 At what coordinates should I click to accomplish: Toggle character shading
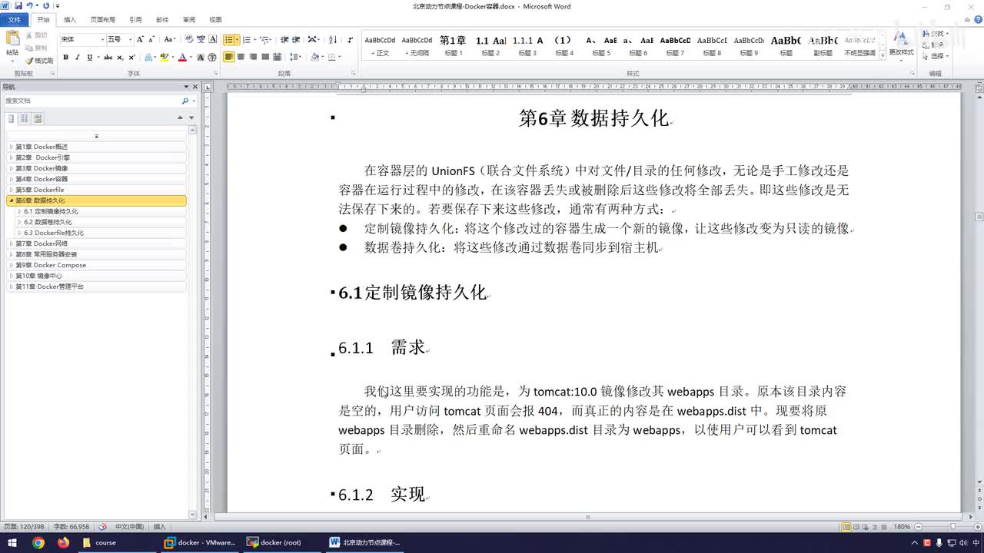click(201, 58)
